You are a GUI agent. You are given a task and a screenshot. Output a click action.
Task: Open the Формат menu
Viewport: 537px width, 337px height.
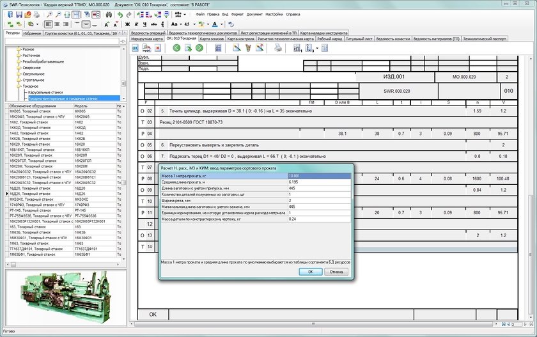tap(237, 13)
